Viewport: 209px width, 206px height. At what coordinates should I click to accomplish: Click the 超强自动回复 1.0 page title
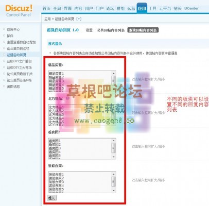(x=63, y=30)
